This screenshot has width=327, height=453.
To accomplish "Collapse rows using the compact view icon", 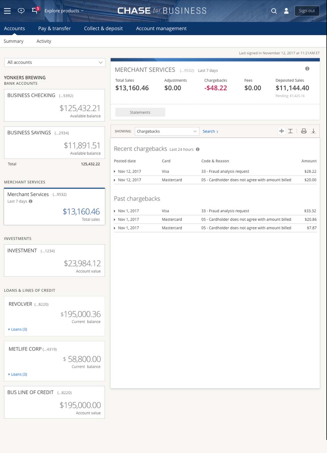I will (281, 131).
